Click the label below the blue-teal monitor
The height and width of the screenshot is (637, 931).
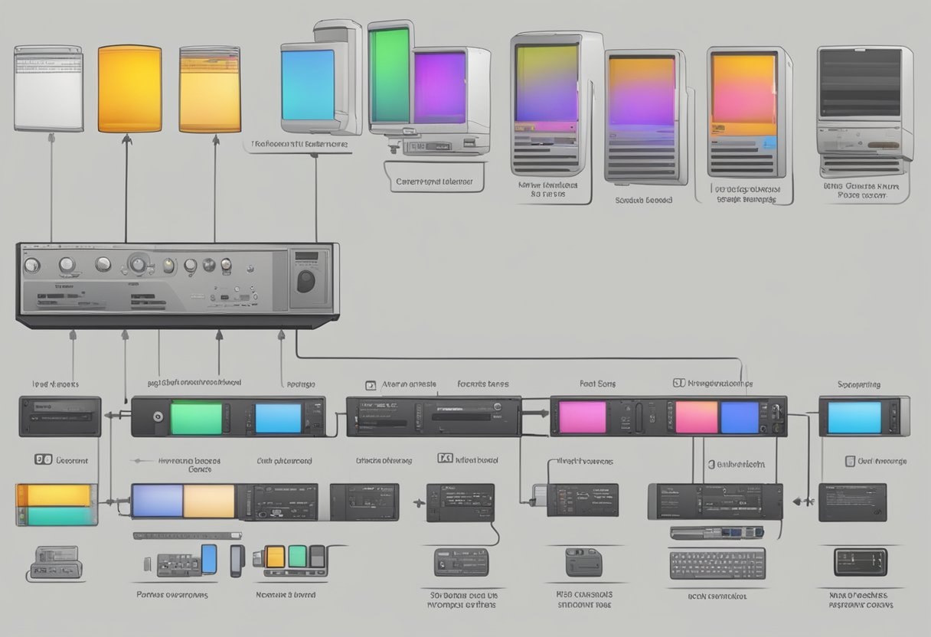(299, 144)
